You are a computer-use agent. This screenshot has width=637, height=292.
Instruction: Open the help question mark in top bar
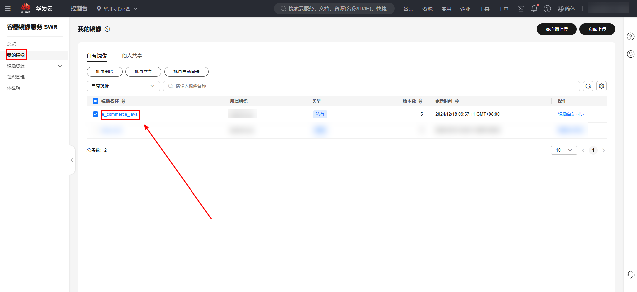tap(547, 9)
